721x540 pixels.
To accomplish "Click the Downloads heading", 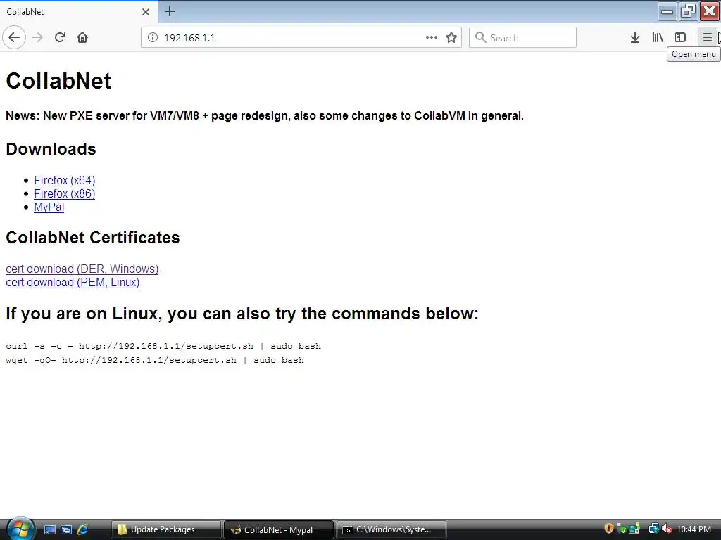I will (x=51, y=149).
